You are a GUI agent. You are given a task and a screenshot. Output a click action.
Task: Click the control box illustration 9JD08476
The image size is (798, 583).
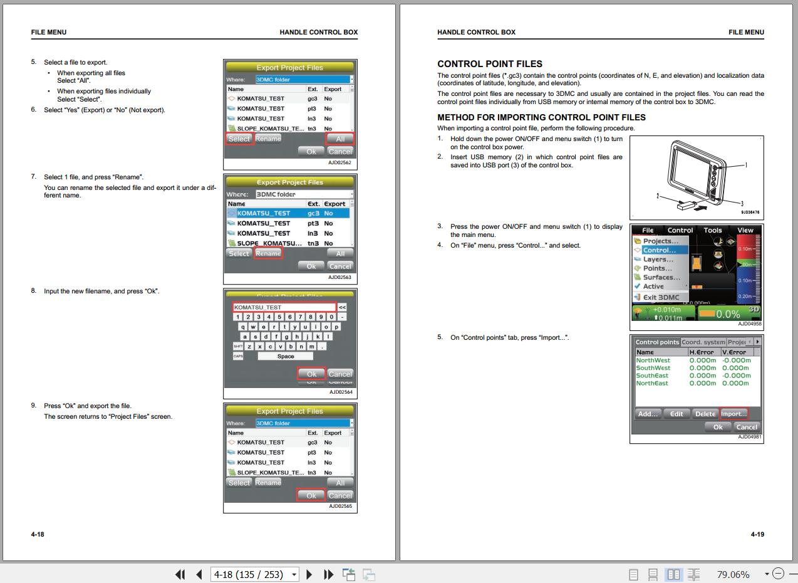696,177
